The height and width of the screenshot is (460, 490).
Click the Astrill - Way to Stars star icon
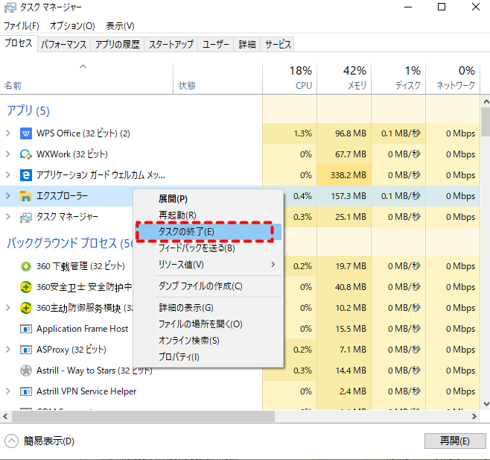click(25, 371)
